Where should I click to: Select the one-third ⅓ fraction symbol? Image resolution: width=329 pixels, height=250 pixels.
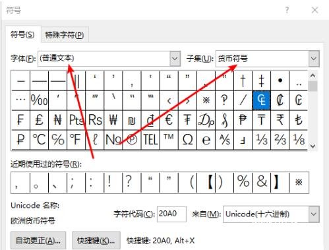(x=261, y=140)
